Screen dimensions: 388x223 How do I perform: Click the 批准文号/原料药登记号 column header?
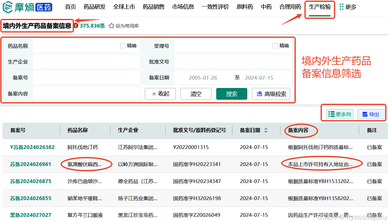pyautogui.click(x=199, y=130)
